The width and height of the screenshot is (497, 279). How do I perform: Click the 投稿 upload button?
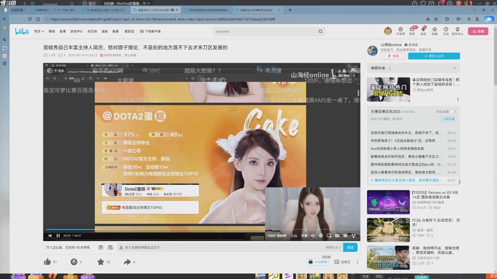pos(478,32)
